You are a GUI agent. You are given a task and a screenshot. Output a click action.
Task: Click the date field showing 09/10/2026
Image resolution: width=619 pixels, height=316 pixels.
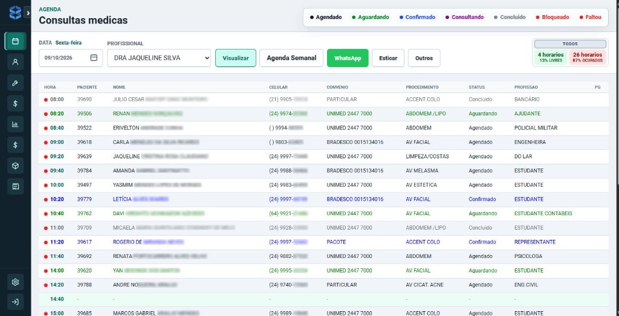[71, 57]
